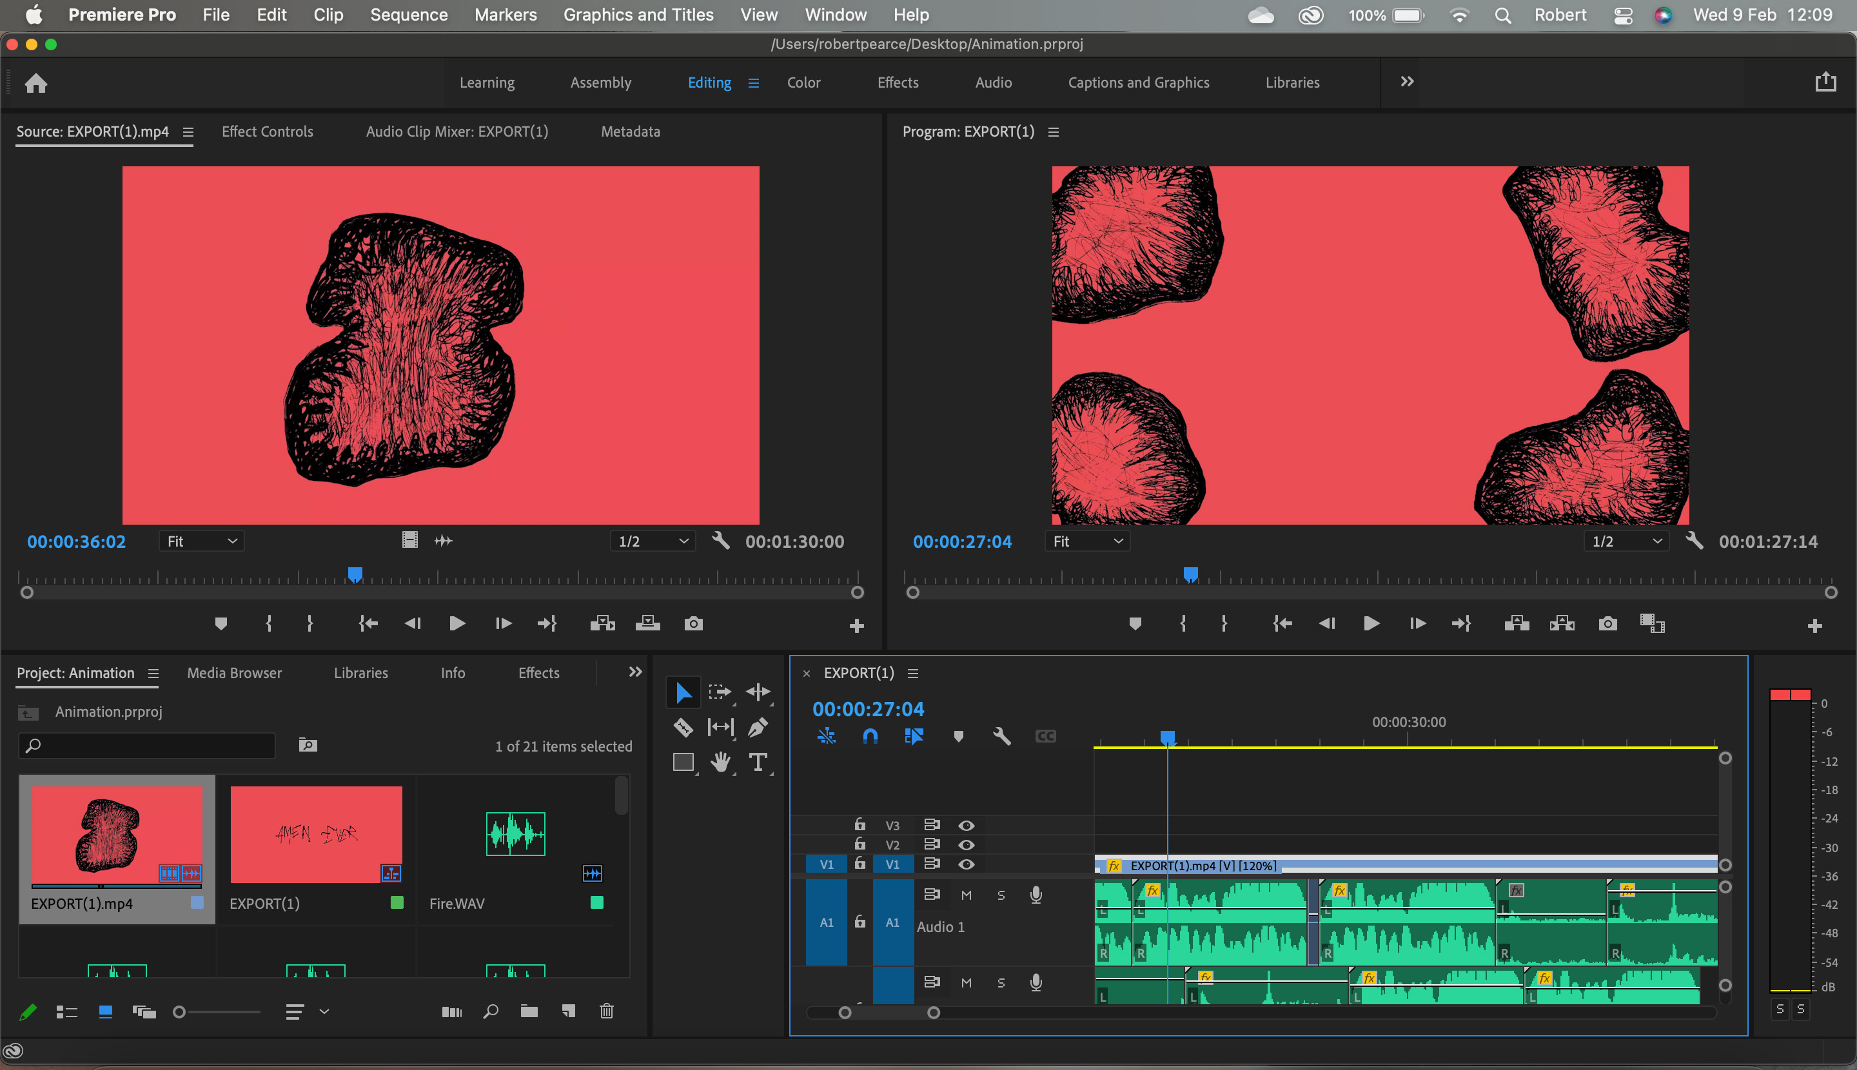
Task: Open the Markers menu
Action: [505, 15]
